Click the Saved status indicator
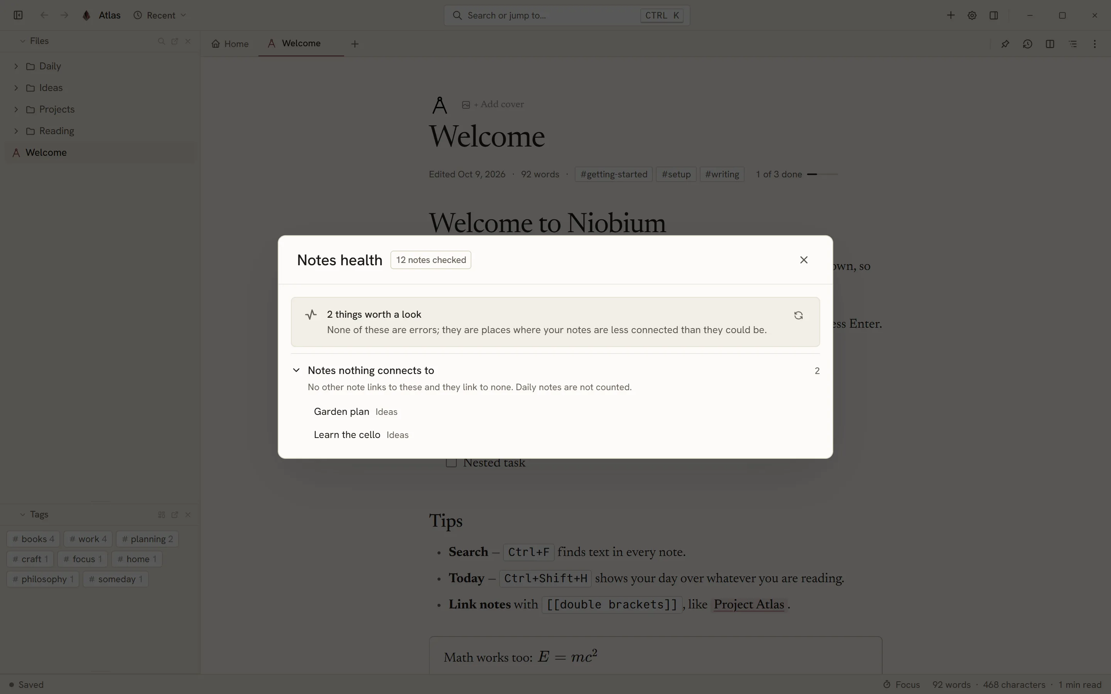1111x694 pixels. click(x=26, y=684)
